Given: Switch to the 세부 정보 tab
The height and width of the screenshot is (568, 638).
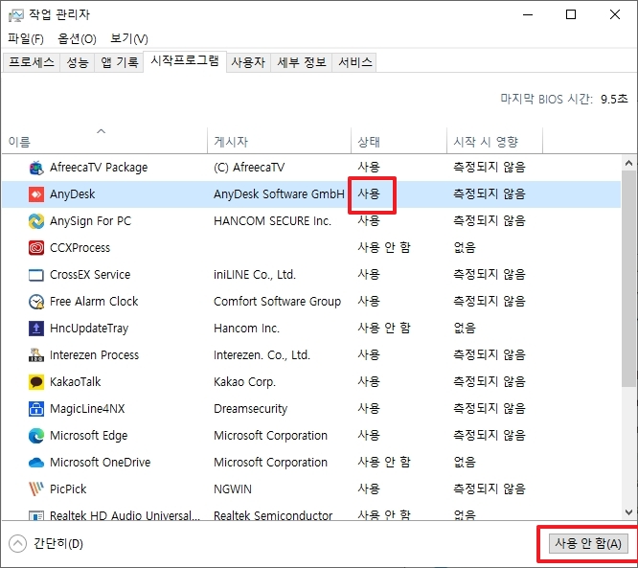Looking at the screenshot, I should coord(302,62).
